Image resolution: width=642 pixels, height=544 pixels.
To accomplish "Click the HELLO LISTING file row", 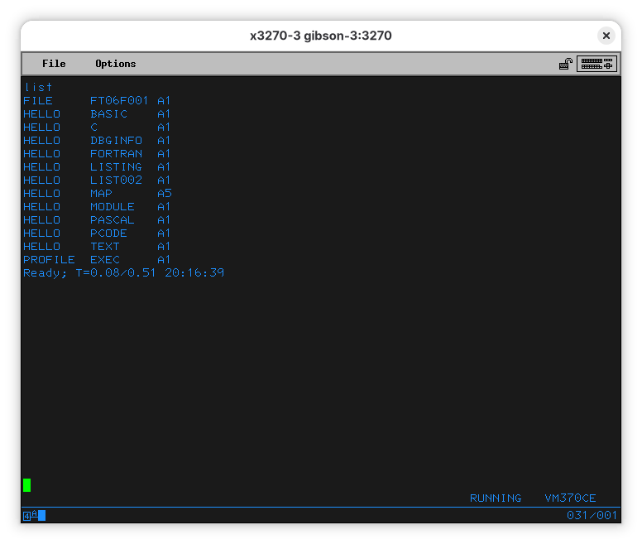I will pos(97,167).
